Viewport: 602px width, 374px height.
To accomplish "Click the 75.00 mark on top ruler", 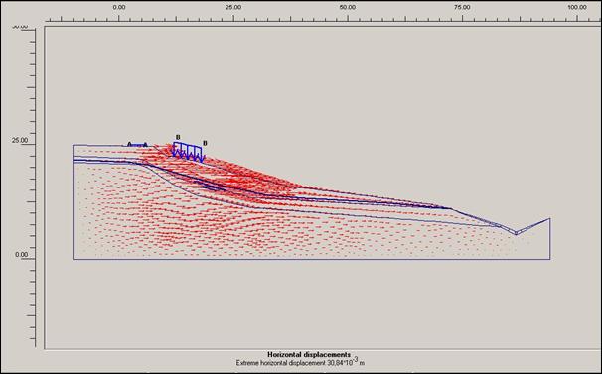I will point(462,7).
